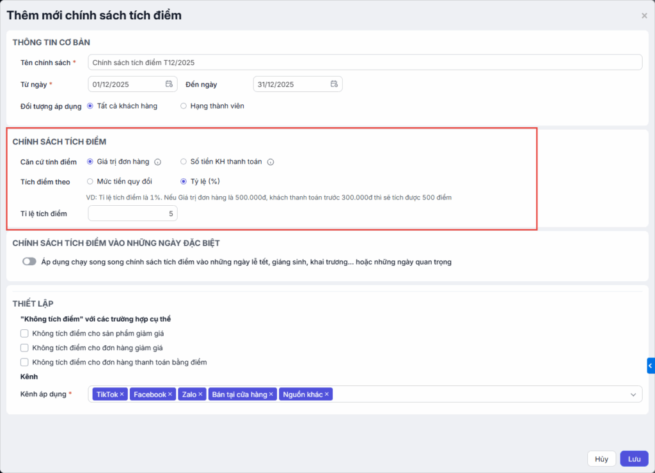The width and height of the screenshot is (655, 473).
Task: Choose Số tiền KH thanh toán radio button
Action: [x=184, y=162]
